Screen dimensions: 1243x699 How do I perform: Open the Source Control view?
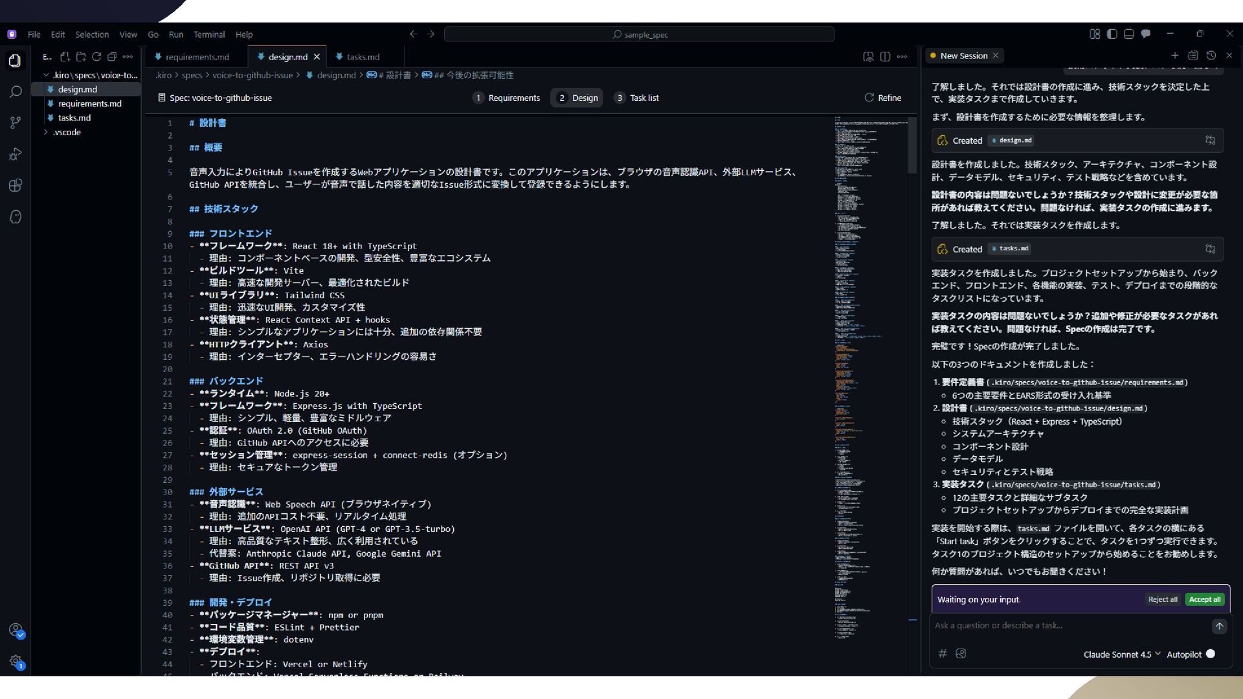tap(16, 123)
